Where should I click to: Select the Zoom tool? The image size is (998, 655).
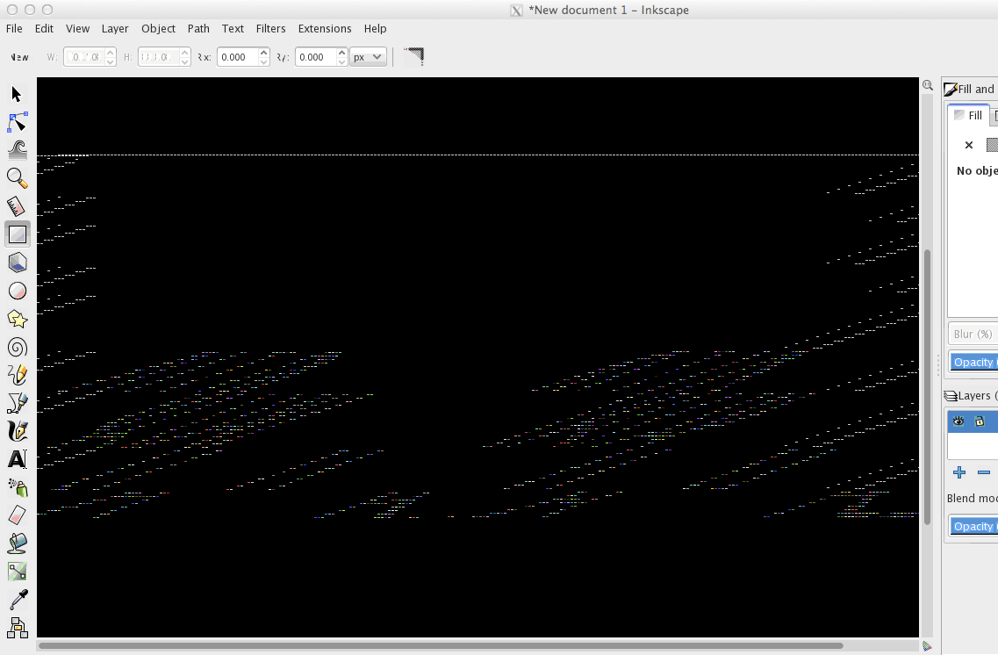click(17, 177)
